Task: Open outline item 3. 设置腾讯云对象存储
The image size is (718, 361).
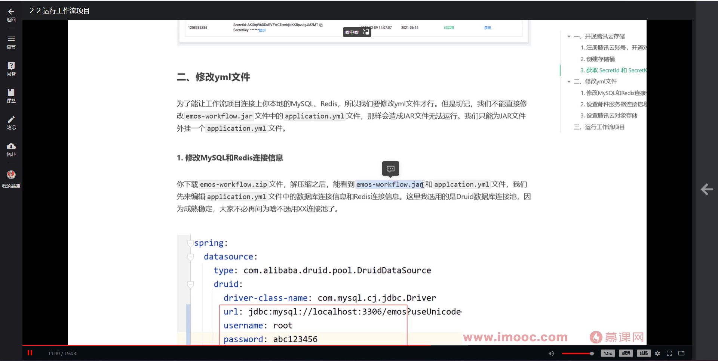Action: [x=609, y=116]
